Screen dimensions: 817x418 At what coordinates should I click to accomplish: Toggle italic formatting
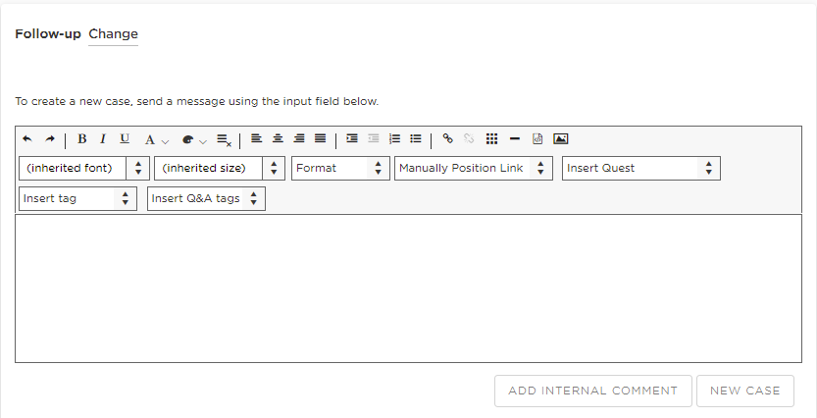coord(103,138)
